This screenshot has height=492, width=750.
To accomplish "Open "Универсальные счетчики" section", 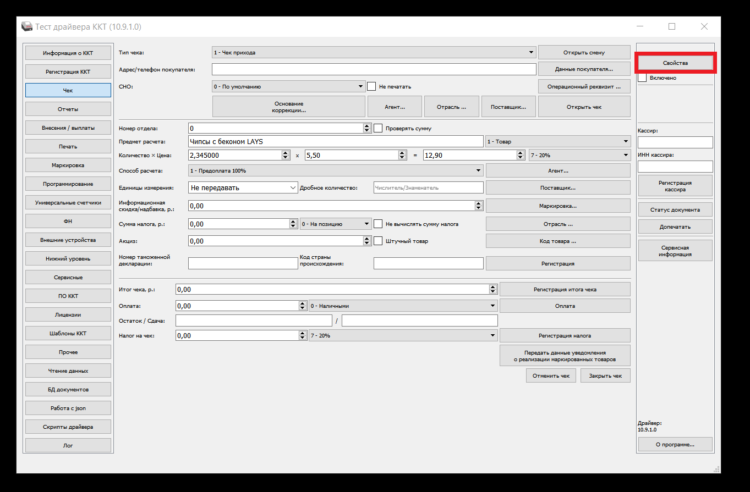I will coord(68,203).
